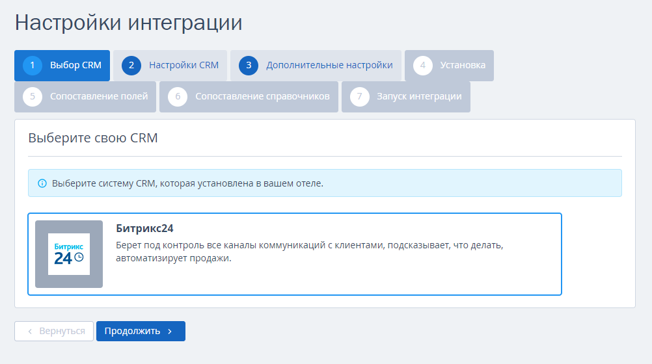Click the Выберите свою CRM heading
This screenshot has width=652, height=364.
pos(93,138)
